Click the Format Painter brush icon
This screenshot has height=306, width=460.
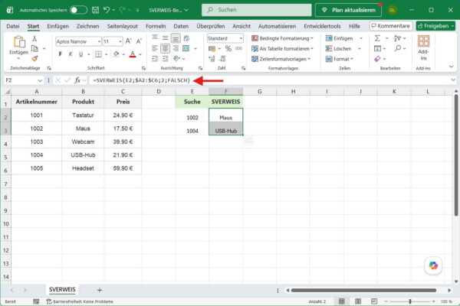click(34, 59)
